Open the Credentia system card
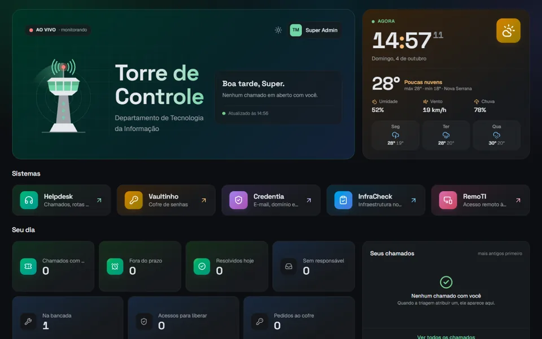This screenshot has width=542, height=339. (x=271, y=200)
